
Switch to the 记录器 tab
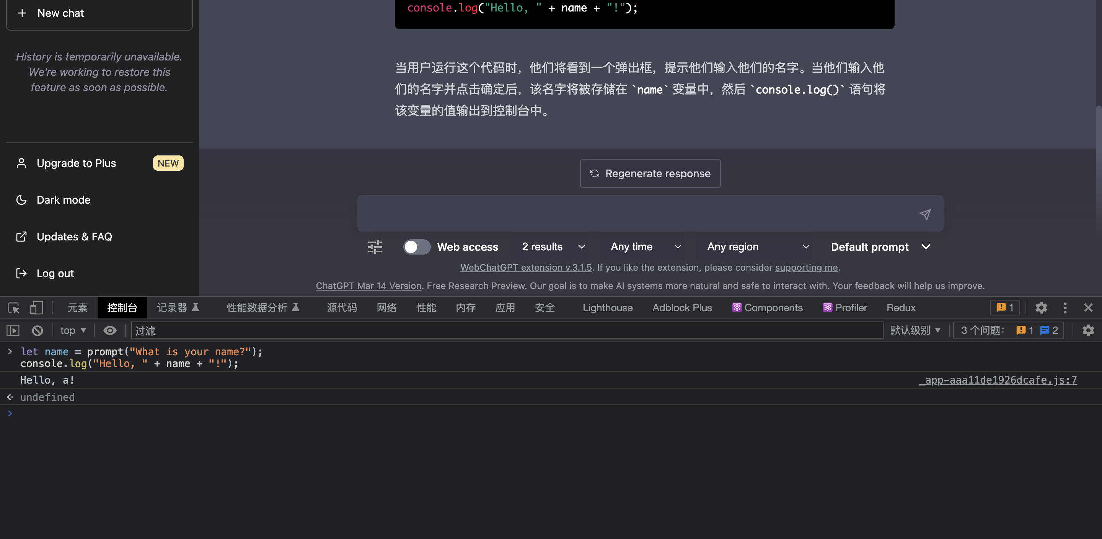178,308
